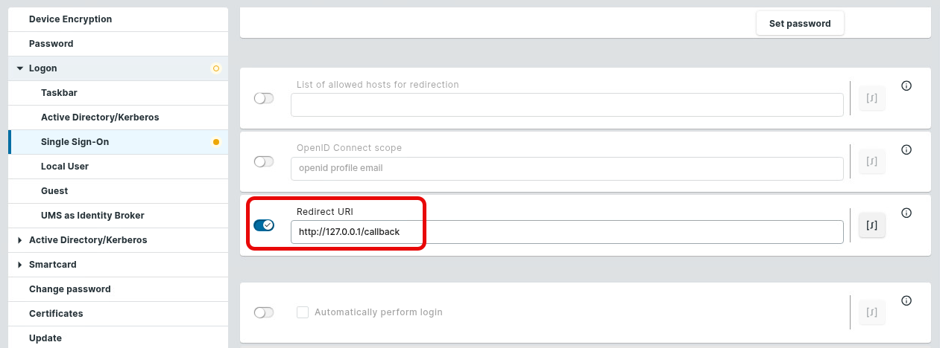Click template key icon for OpenID scope
940x348 pixels.
coord(872,161)
